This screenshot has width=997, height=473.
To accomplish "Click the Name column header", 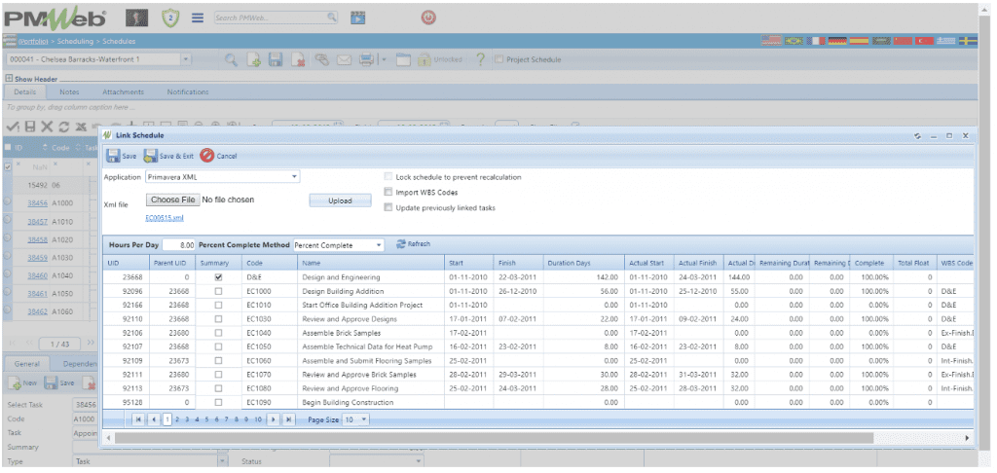I will click(371, 263).
